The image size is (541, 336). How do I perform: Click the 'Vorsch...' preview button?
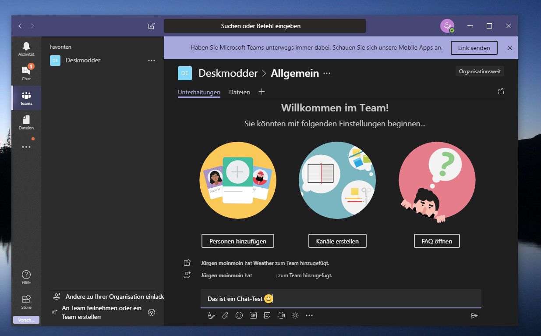pyautogui.click(x=26, y=320)
